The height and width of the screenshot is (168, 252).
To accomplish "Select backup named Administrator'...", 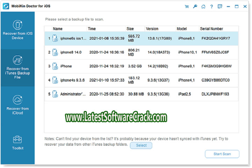I will pos(73,94).
